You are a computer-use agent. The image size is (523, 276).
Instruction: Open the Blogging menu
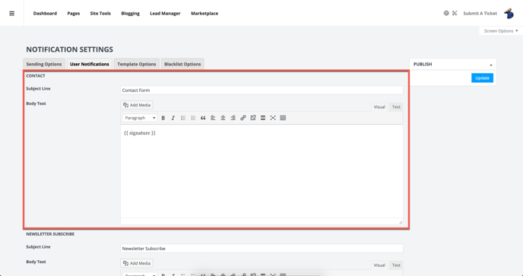coord(131,14)
